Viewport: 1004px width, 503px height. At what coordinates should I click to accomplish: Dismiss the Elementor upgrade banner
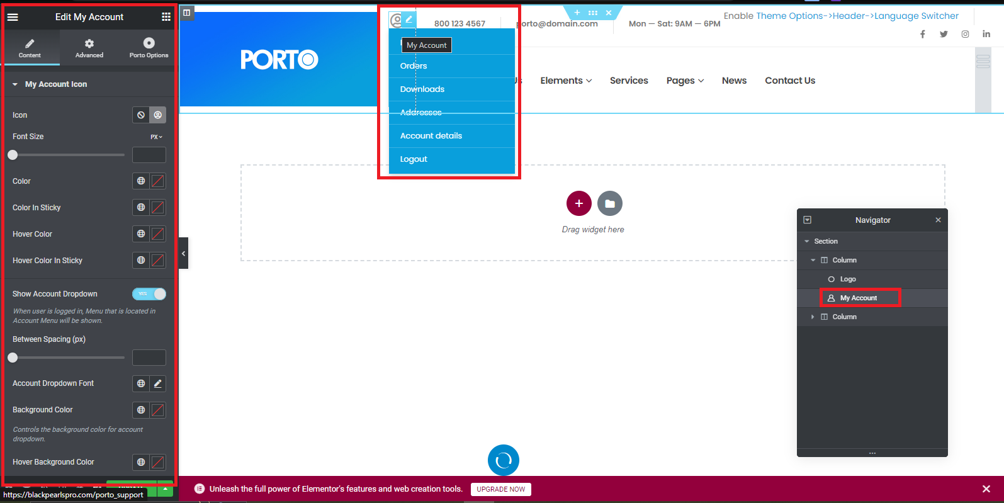pyautogui.click(x=986, y=489)
